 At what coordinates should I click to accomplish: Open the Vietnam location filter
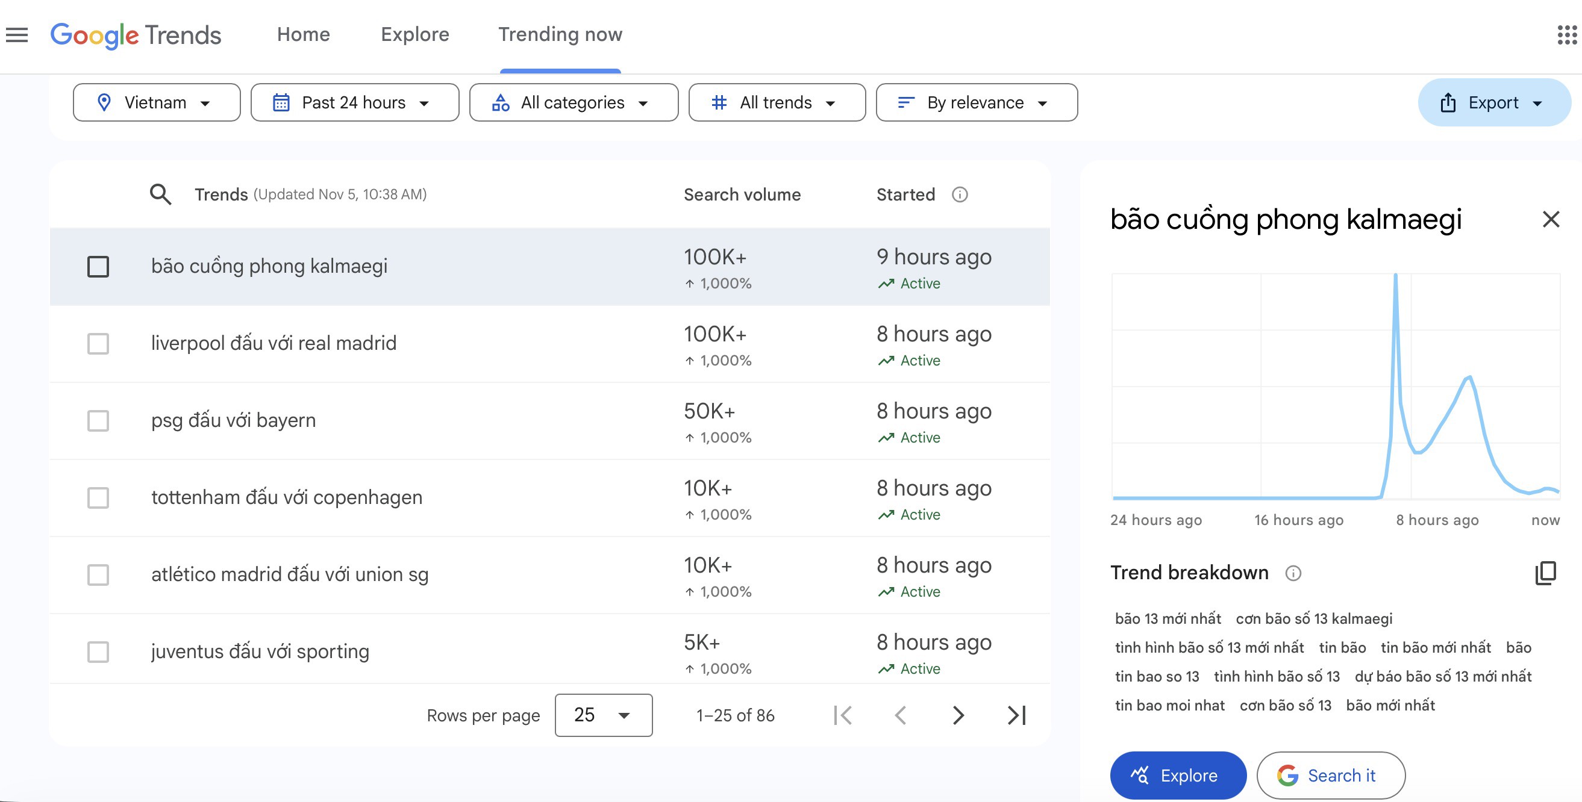(x=156, y=102)
